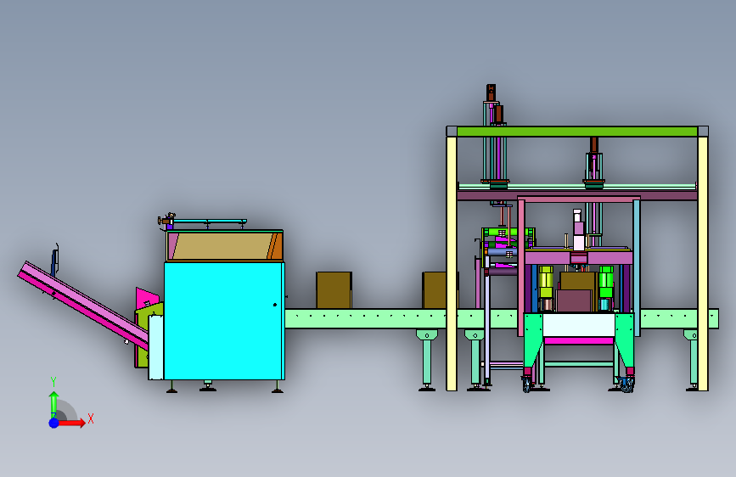Select the inclined magenta feed chute

pos(82,304)
